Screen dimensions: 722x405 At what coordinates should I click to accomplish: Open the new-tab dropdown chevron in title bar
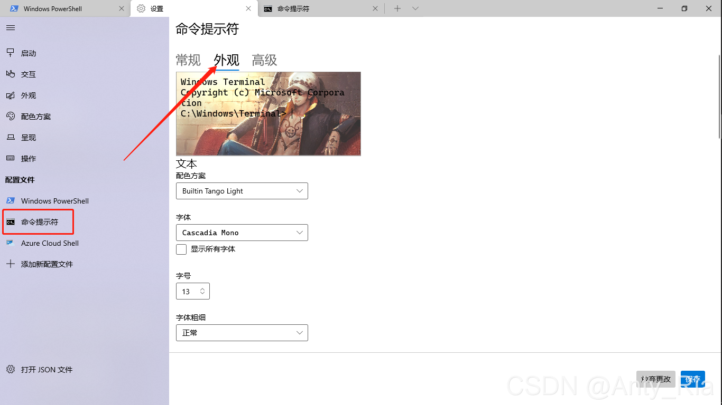coord(415,8)
